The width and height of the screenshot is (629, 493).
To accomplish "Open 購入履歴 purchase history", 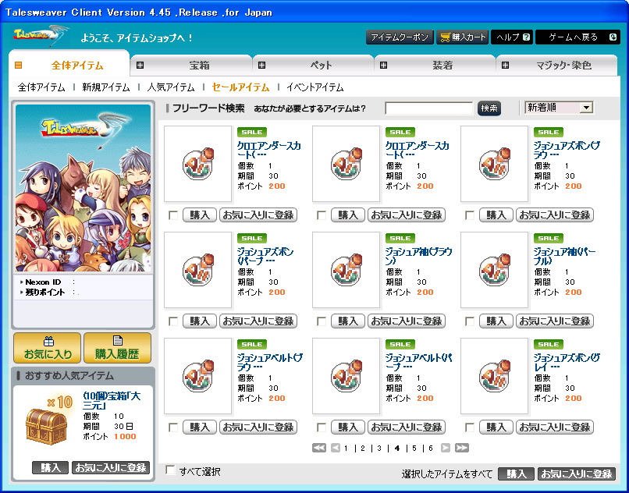I will coord(117,348).
